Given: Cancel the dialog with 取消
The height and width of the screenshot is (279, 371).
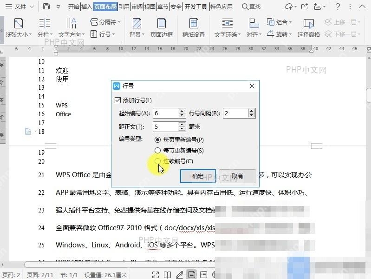Looking at the screenshot, I should pos(237,176).
